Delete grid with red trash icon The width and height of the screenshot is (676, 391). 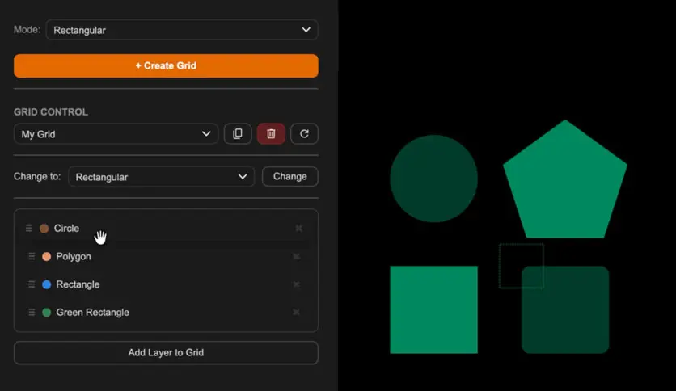click(x=271, y=134)
